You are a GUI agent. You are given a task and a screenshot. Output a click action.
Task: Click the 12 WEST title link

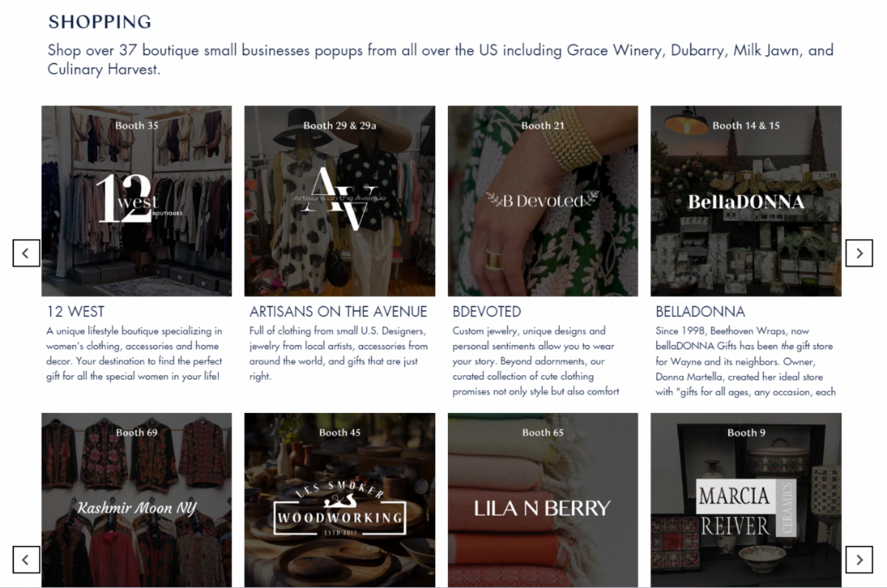(x=75, y=312)
